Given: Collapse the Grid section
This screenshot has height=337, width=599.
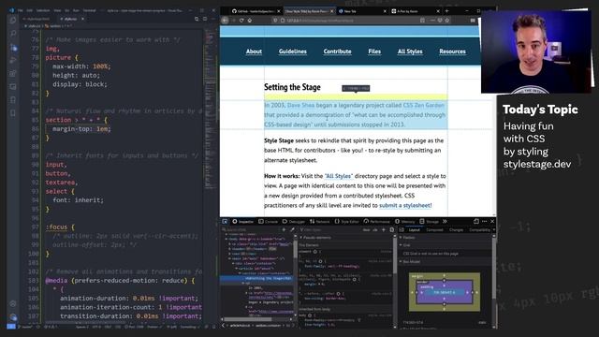Looking at the screenshot, I should click(405, 245).
